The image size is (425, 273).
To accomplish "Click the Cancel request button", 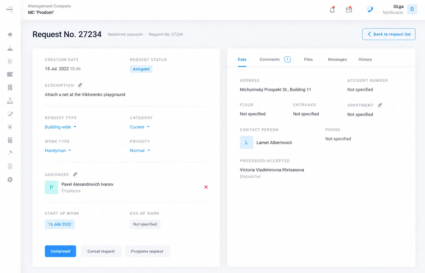I will [101, 251].
